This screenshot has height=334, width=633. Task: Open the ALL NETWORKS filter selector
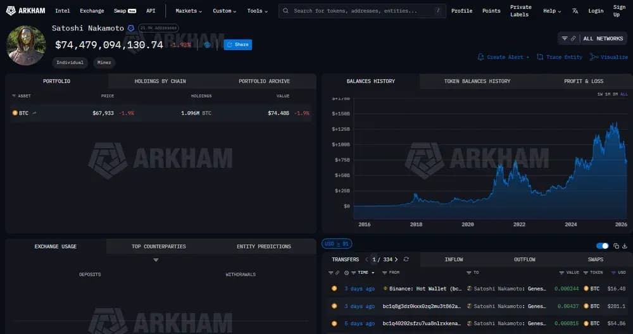[592, 39]
